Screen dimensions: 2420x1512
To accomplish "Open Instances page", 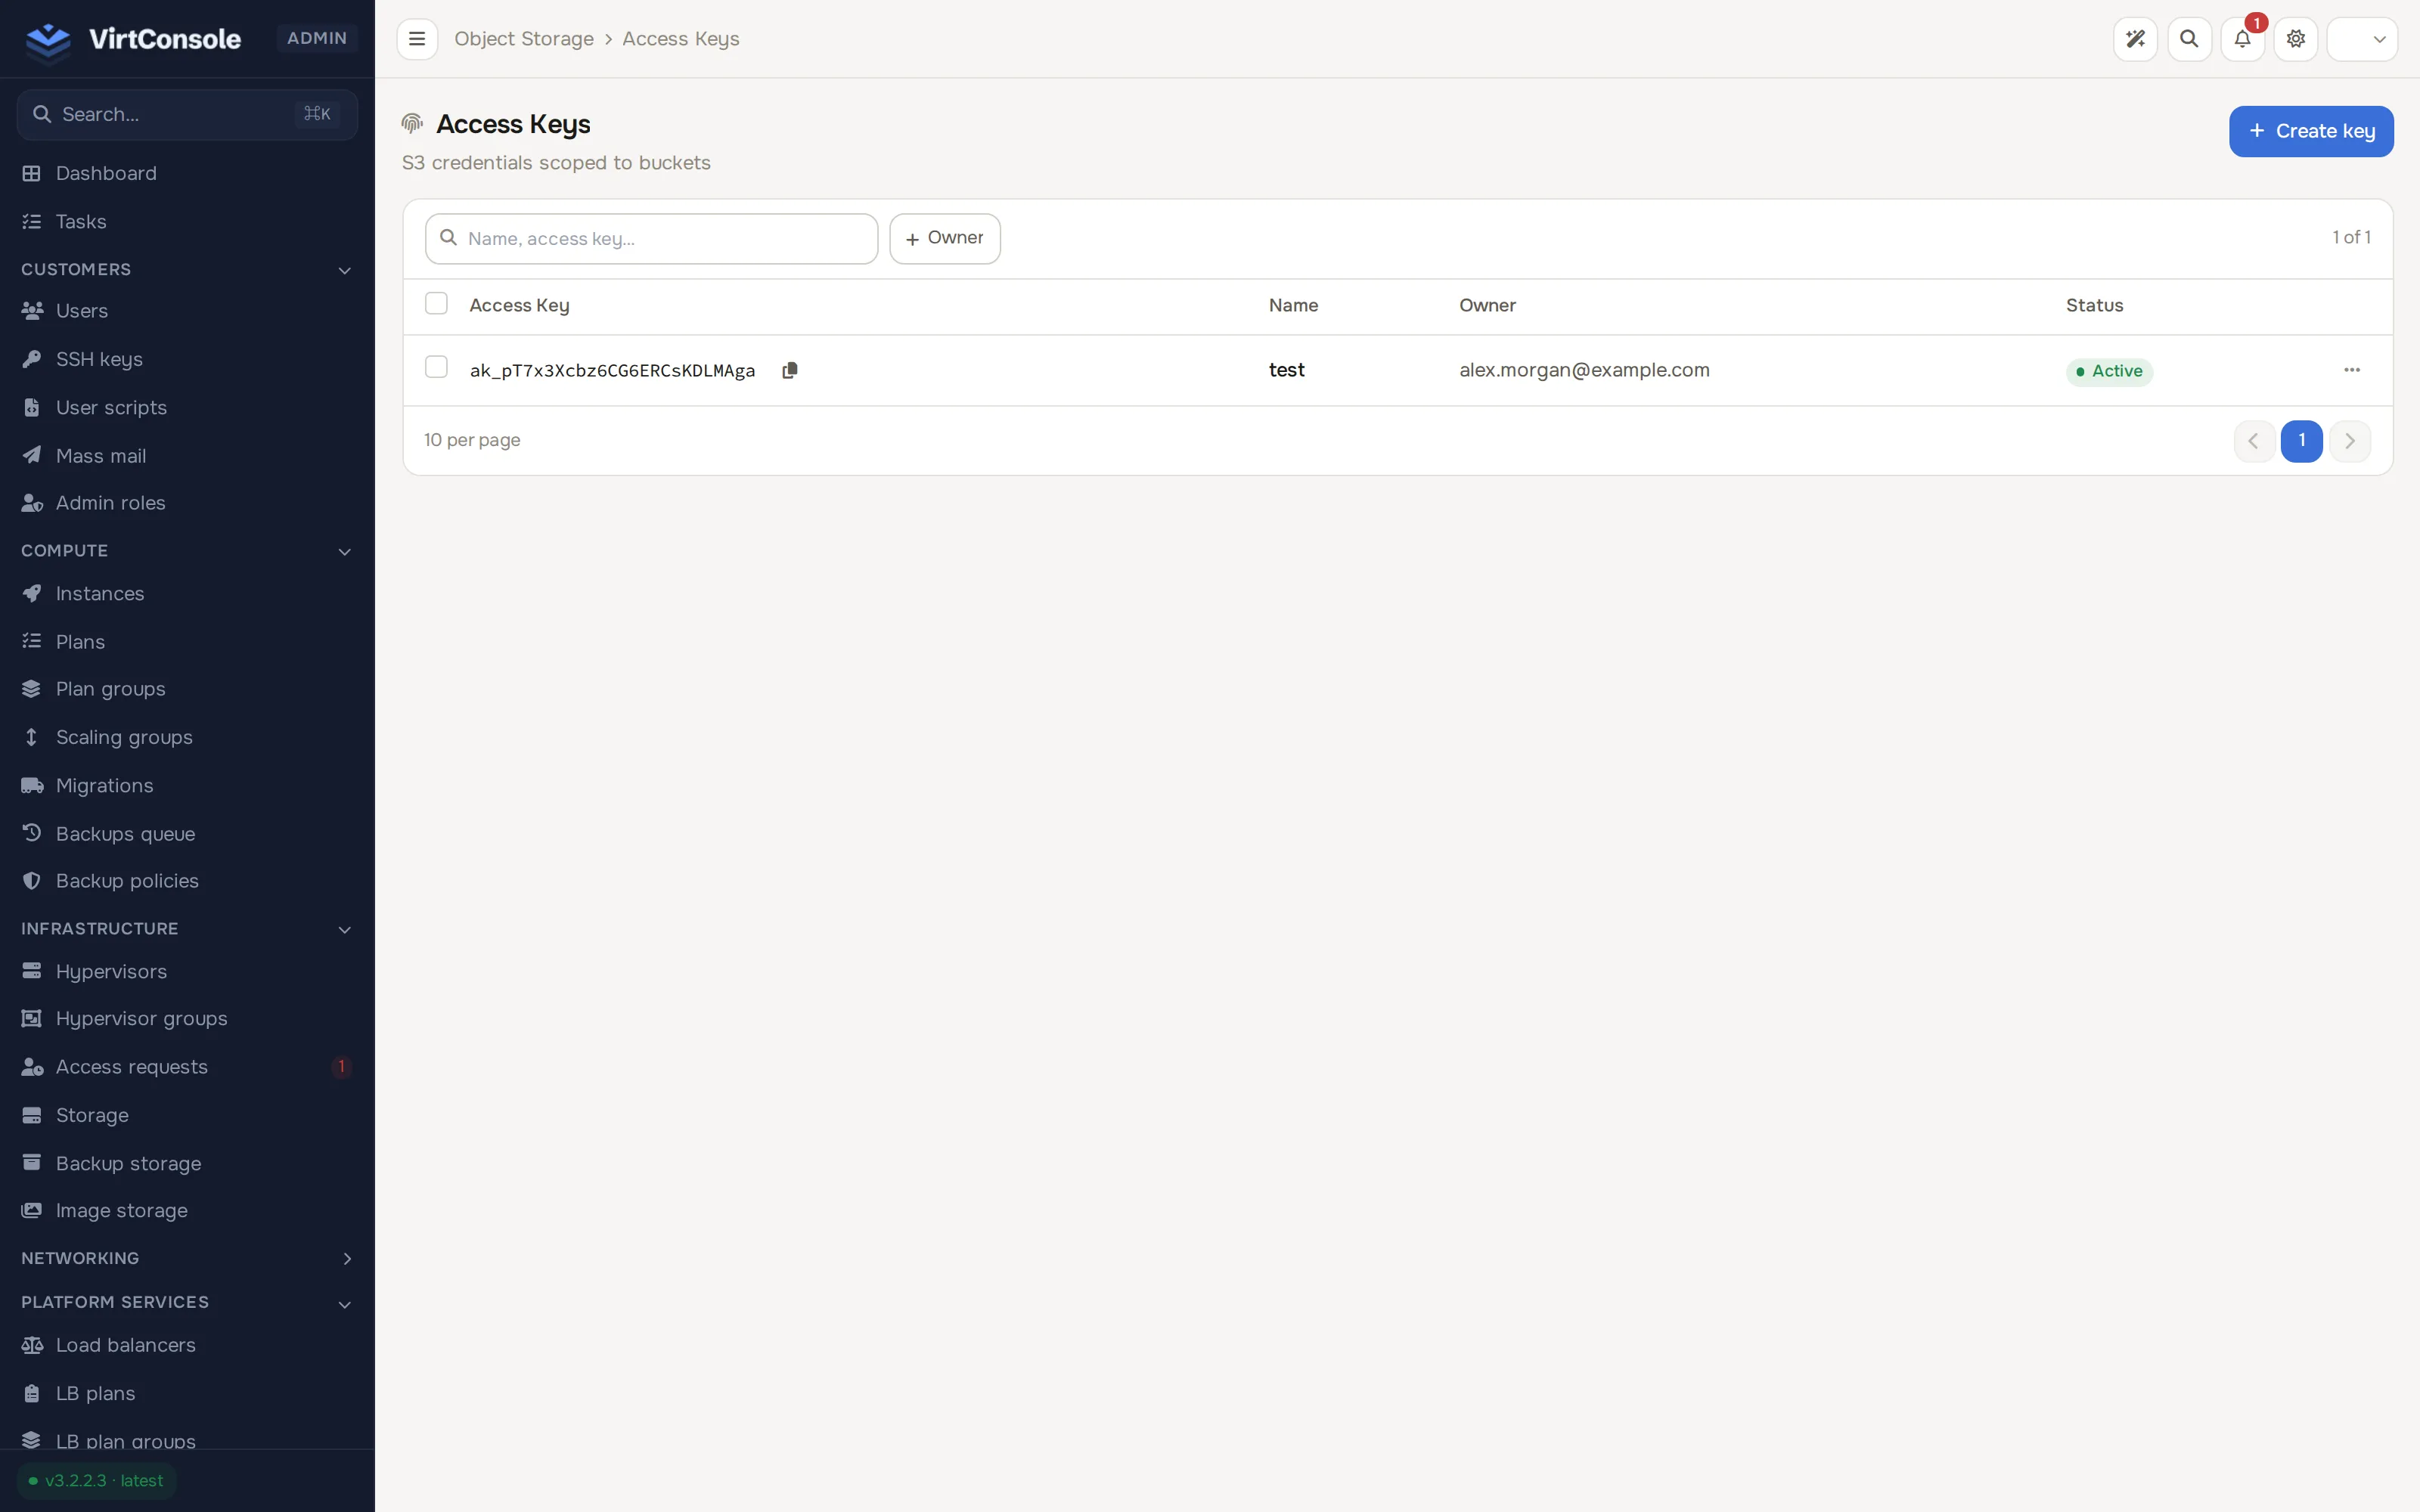I will pos(188,594).
